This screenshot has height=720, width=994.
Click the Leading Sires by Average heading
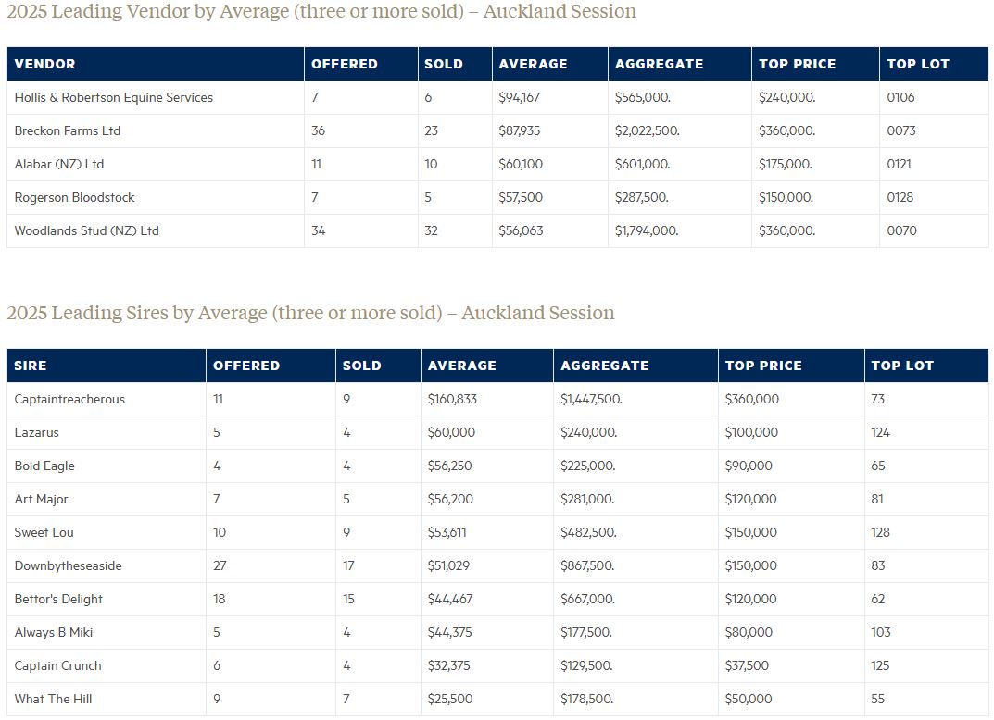click(x=310, y=313)
